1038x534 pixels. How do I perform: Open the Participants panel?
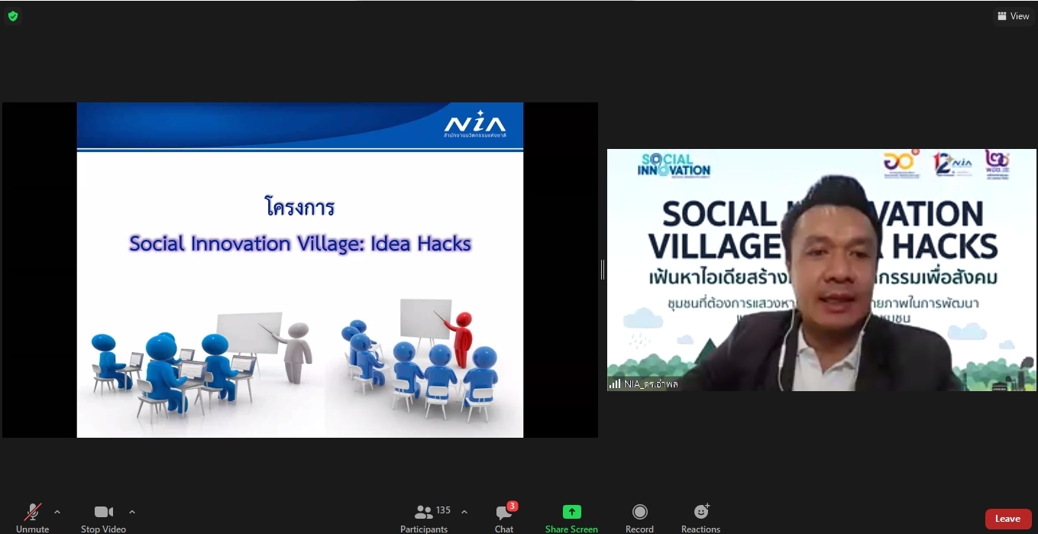pyautogui.click(x=424, y=518)
